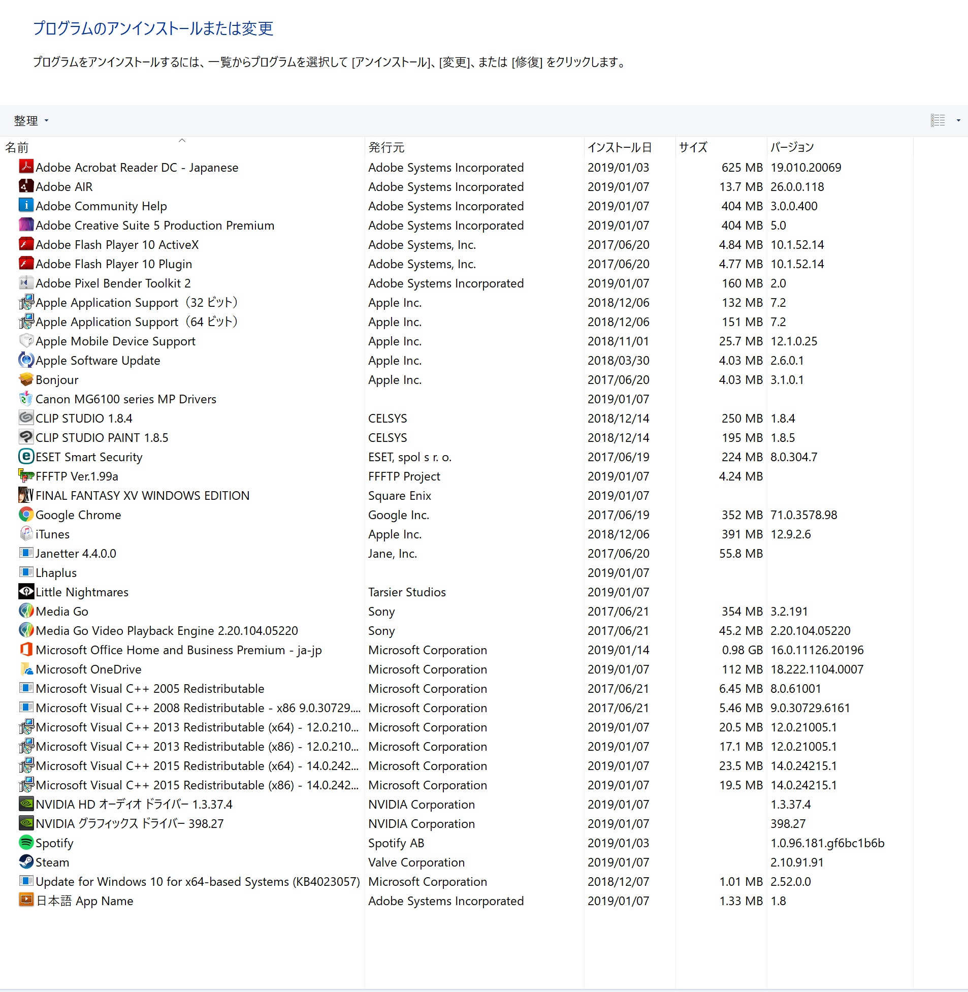
Task: Select NVIDIA グラフィックス ドライバー 398.27
Action: [x=457, y=823]
